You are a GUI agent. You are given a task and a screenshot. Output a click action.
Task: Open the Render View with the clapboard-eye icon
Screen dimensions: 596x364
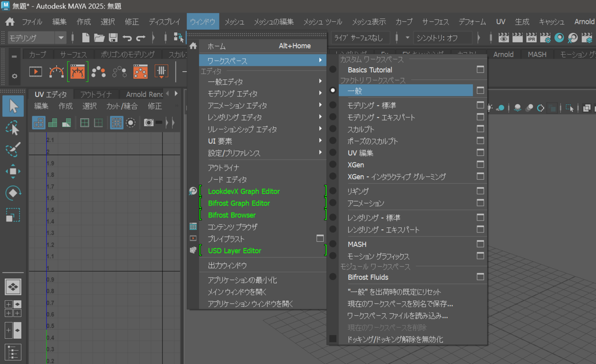click(x=503, y=37)
